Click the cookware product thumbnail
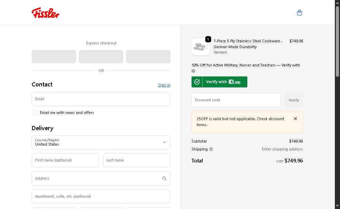Viewport: 340px width, 209px height. click(200, 46)
